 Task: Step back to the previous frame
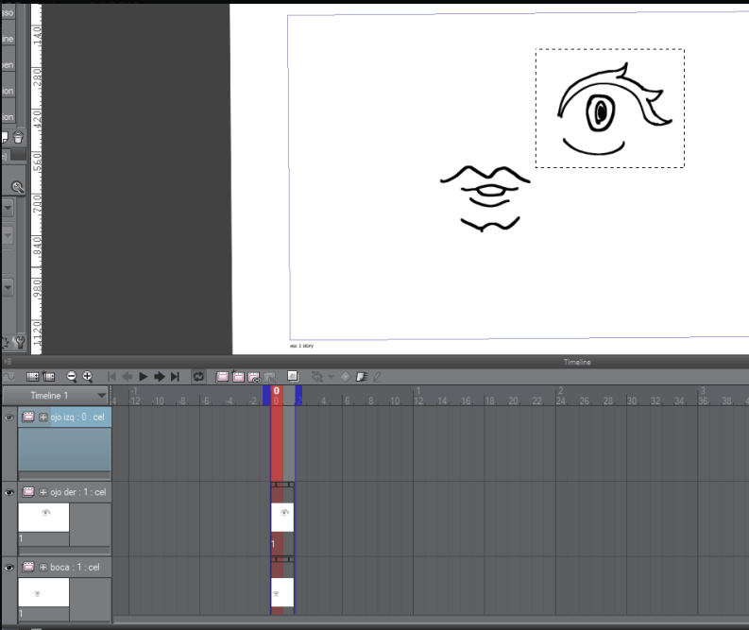[x=128, y=377]
